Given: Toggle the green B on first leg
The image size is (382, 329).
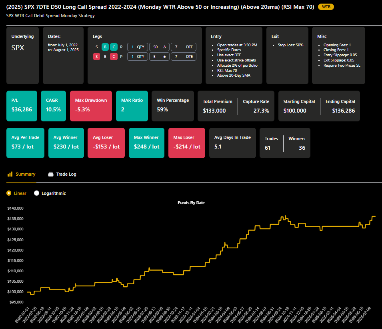Looking at the screenshot, I should 105,47.
